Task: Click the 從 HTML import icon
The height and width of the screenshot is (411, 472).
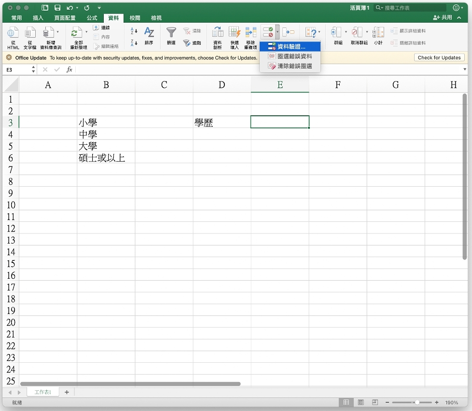Action: (13, 33)
